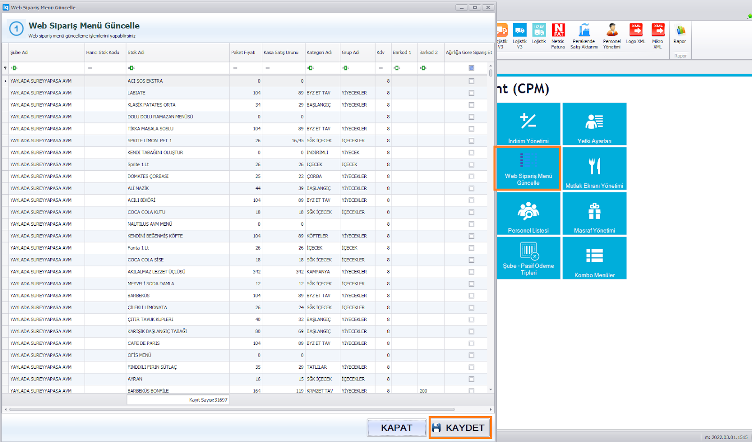Open Mutfak Ekranı Yönetimi tile
752x442 pixels.
pyautogui.click(x=595, y=168)
